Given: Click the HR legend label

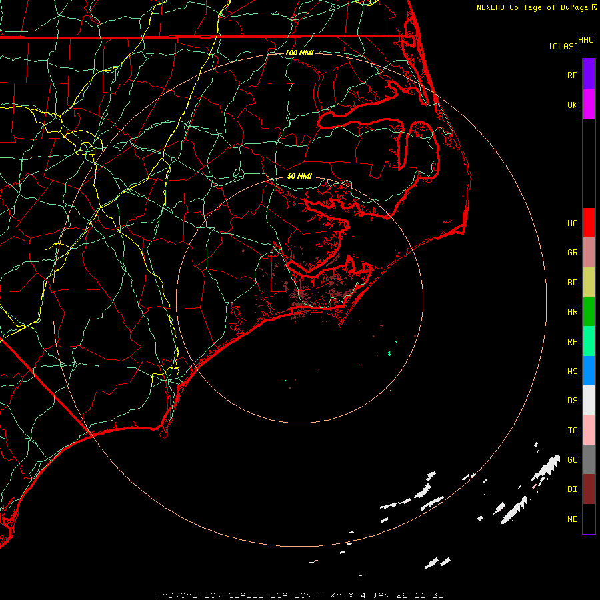Looking at the screenshot, I should coord(572,312).
